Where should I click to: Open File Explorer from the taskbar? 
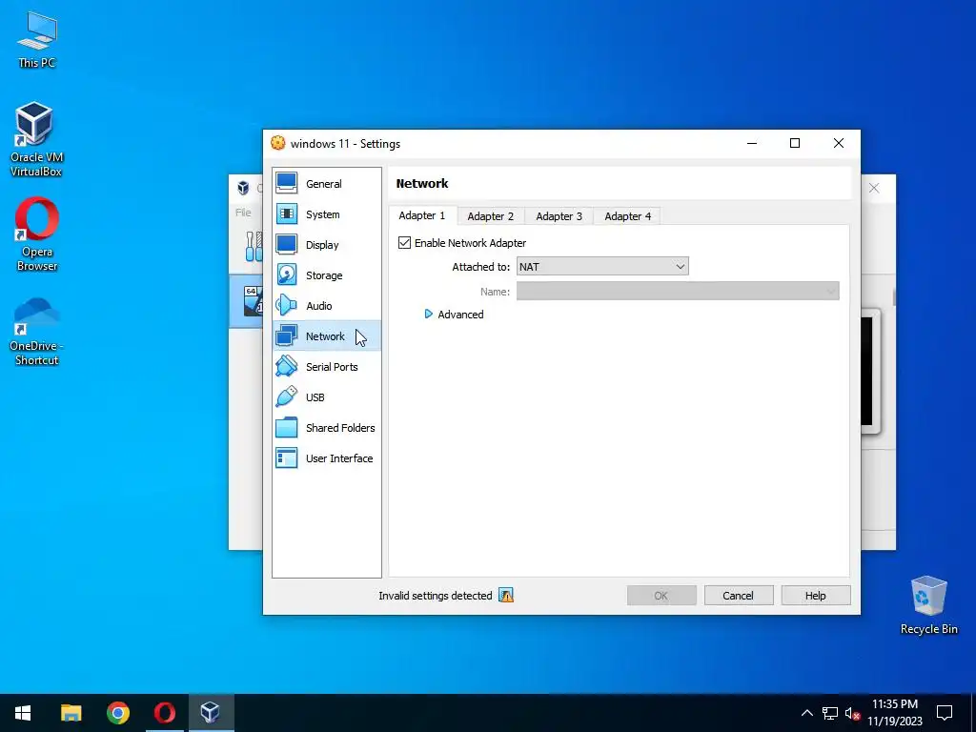tap(71, 713)
